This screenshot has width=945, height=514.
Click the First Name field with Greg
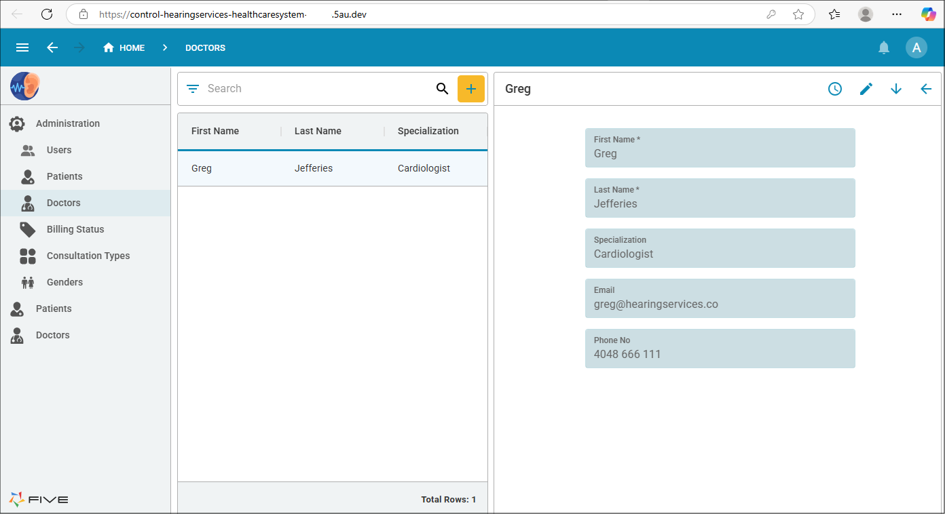point(720,148)
